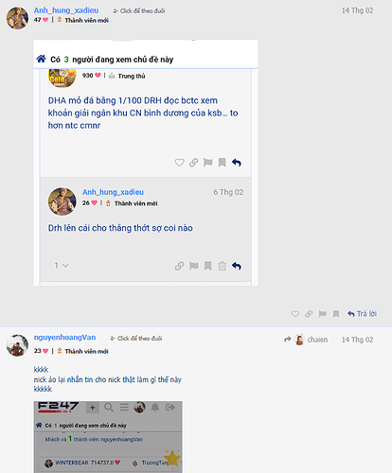Click the trash icon in embedded post

(x=222, y=266)
